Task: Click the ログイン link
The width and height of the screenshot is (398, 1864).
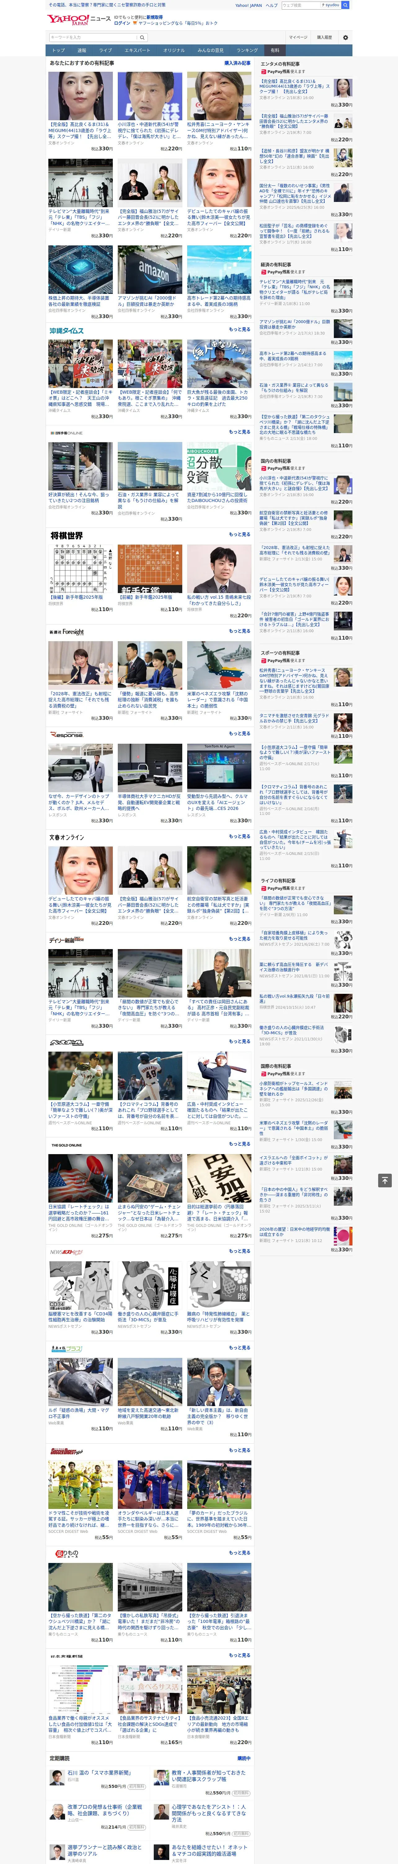Action: click(122, 23)
